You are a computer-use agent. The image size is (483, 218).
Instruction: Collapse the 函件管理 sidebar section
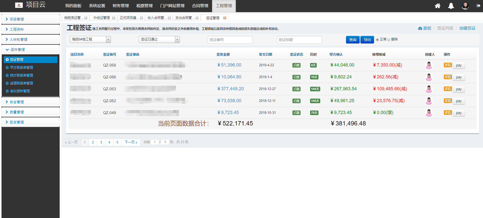pos(31,50)
